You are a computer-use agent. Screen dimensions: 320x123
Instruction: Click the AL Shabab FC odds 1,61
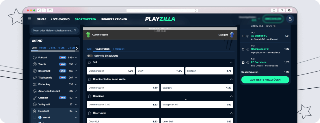287,36
